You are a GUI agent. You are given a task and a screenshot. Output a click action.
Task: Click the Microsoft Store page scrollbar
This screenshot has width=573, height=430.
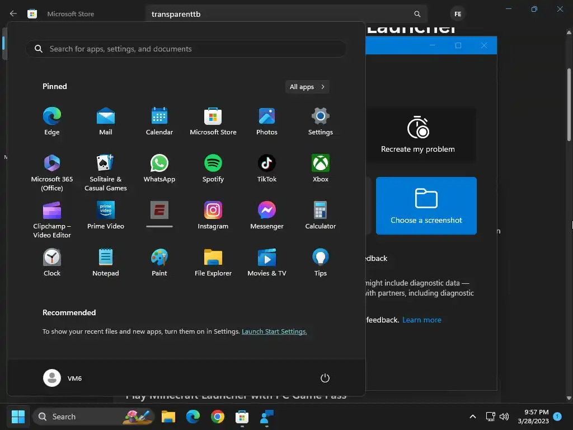click(569, 105)
